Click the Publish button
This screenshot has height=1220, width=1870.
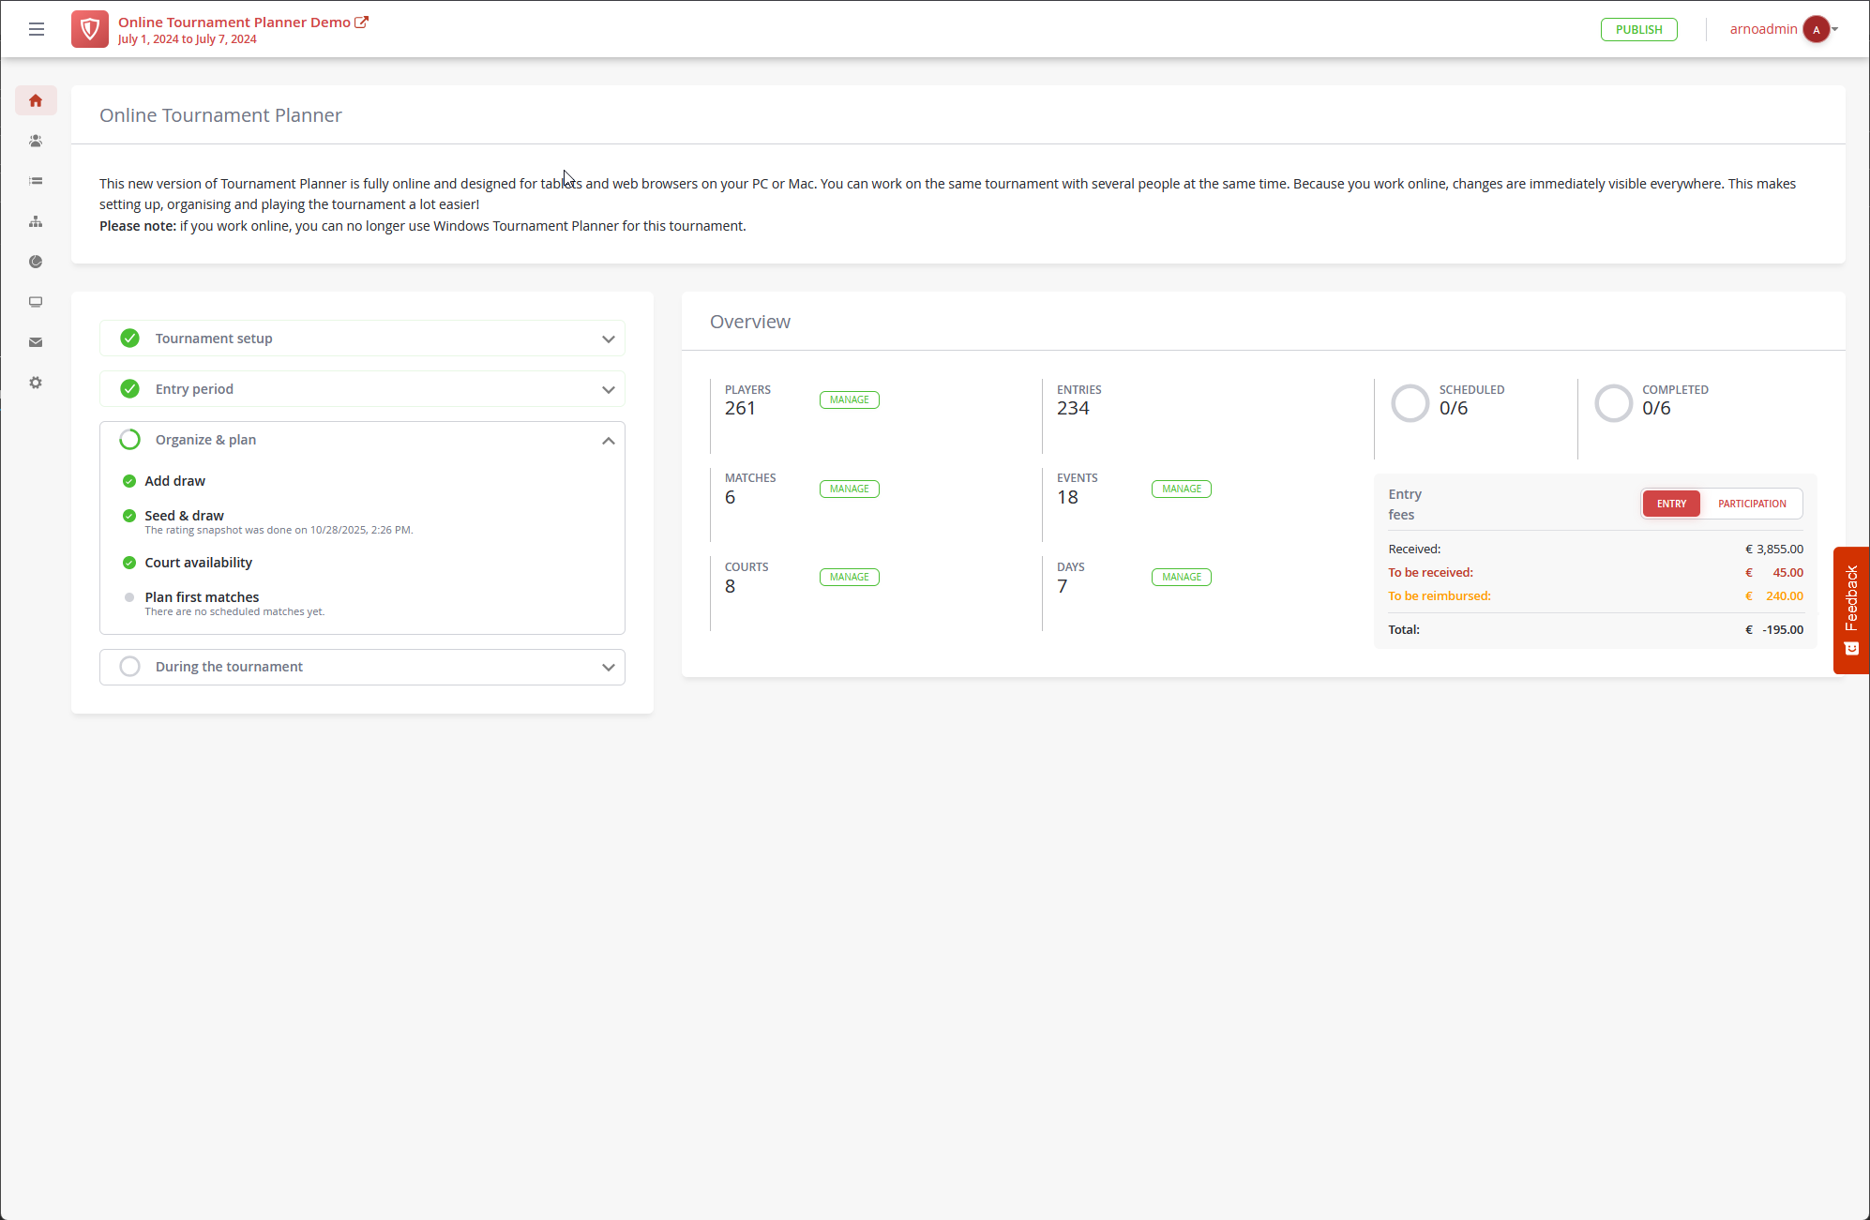(x=1638, y=29)
